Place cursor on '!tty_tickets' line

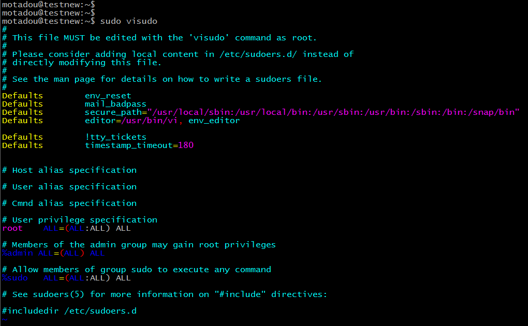[115, 137]
